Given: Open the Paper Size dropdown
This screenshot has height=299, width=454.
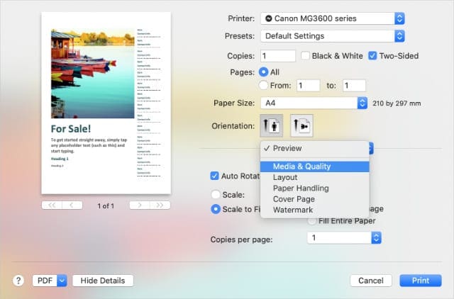Looking at the screenshot, I should tap(312, 103).
